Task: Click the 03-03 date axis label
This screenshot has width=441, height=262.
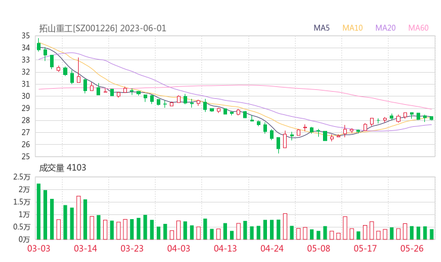Action: pyautogui.click(x=39, y=248)
